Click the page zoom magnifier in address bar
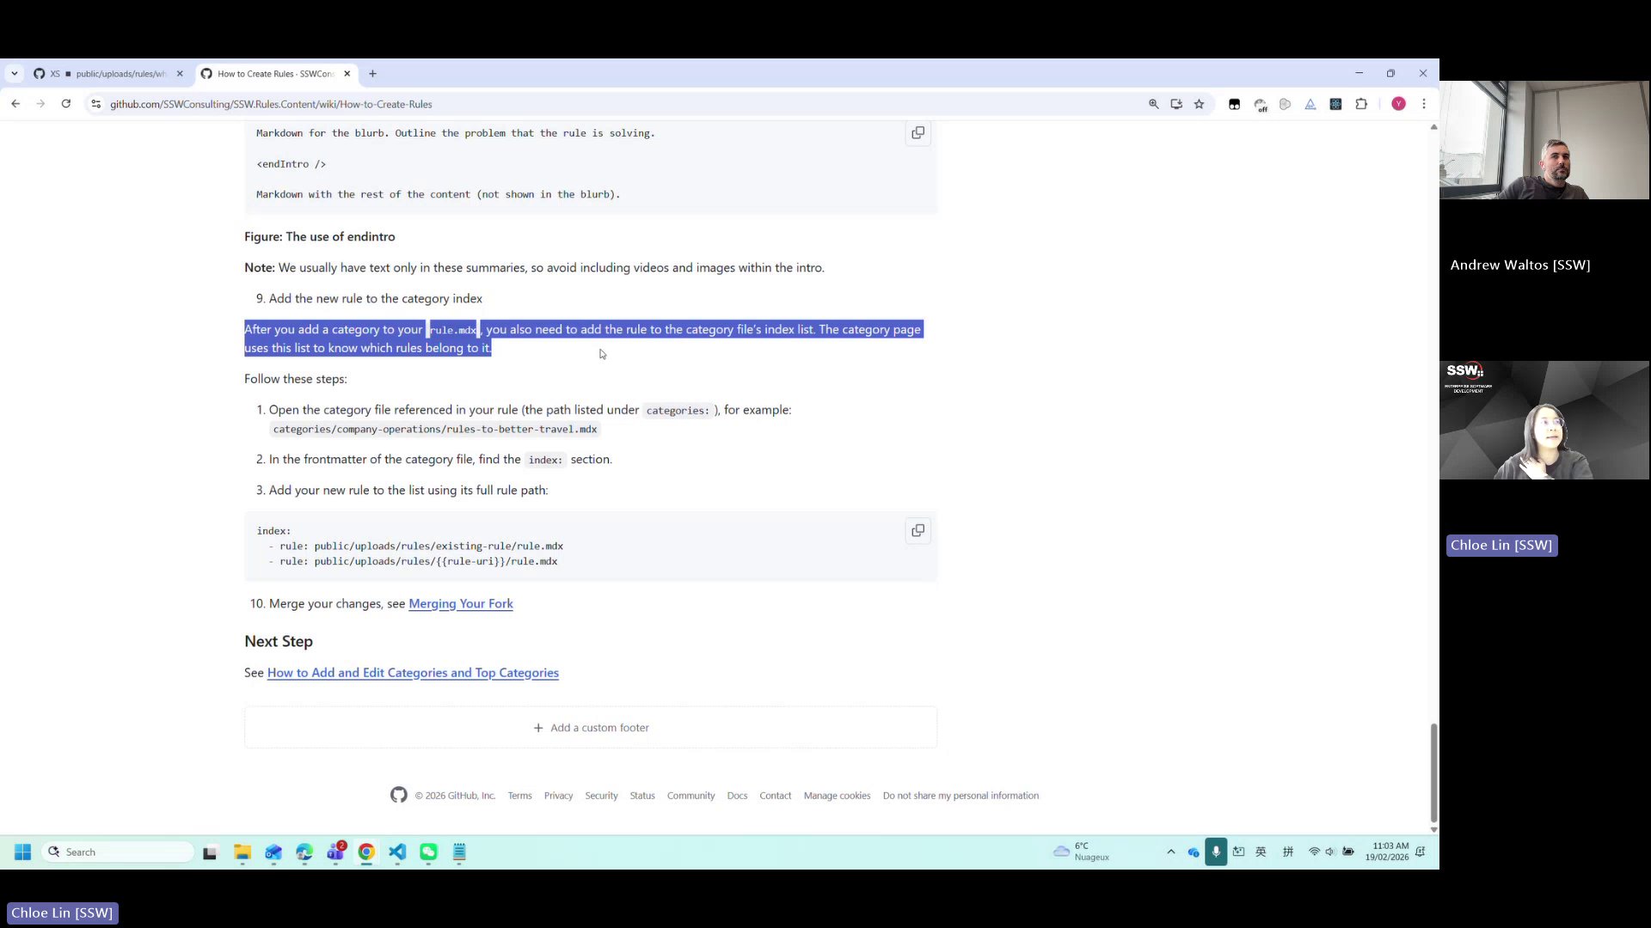The width and height of the screenshot is (1651, 928). (x=1154, y=104)
